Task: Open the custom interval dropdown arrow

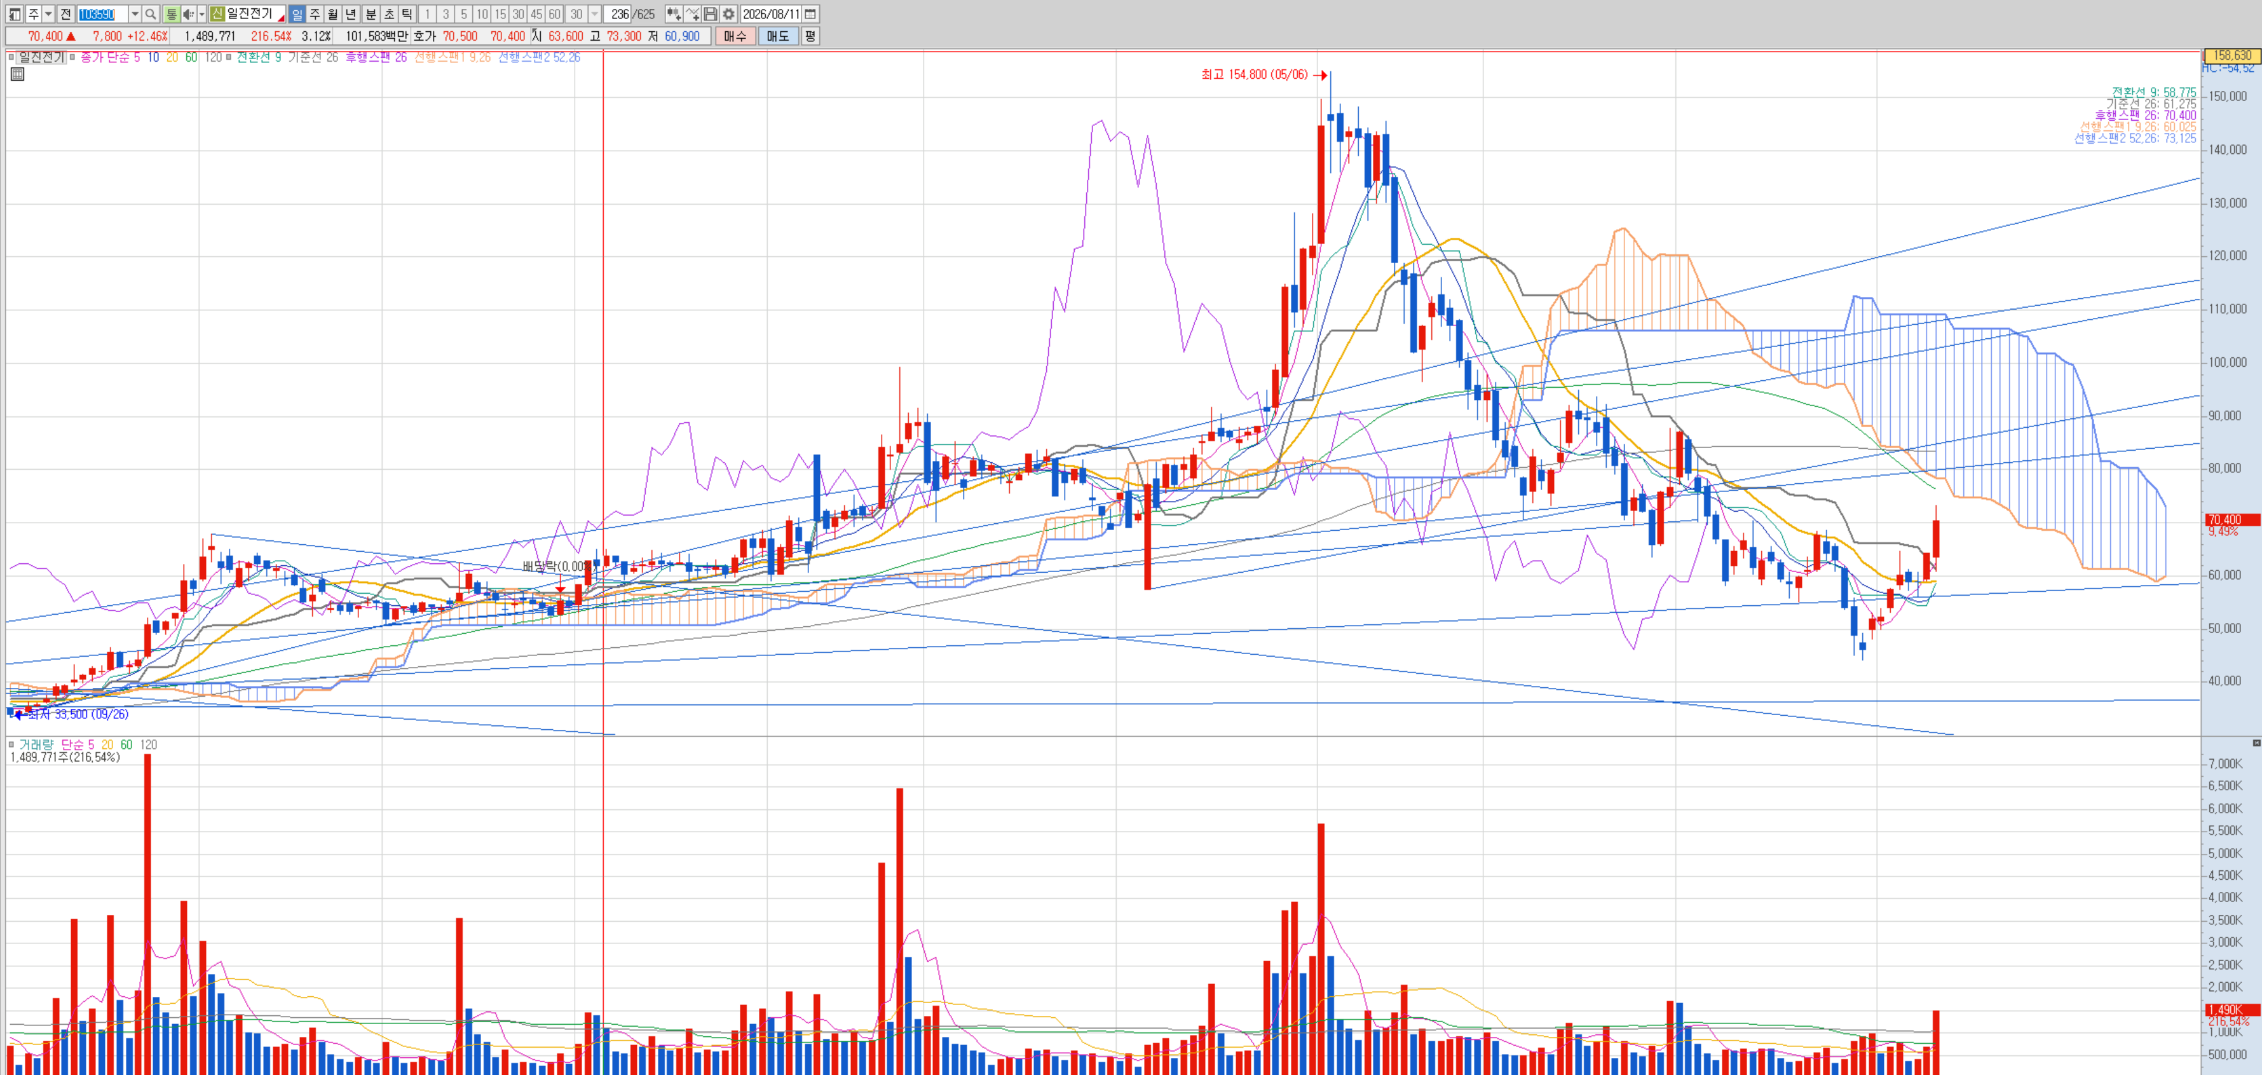Action: coord(594,14)
